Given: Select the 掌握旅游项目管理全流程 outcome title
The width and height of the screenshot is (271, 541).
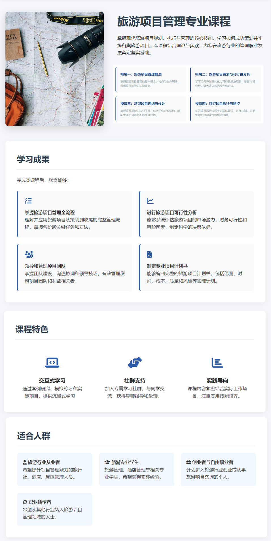Looking at the screenshot, I should [x=50, y=212].
